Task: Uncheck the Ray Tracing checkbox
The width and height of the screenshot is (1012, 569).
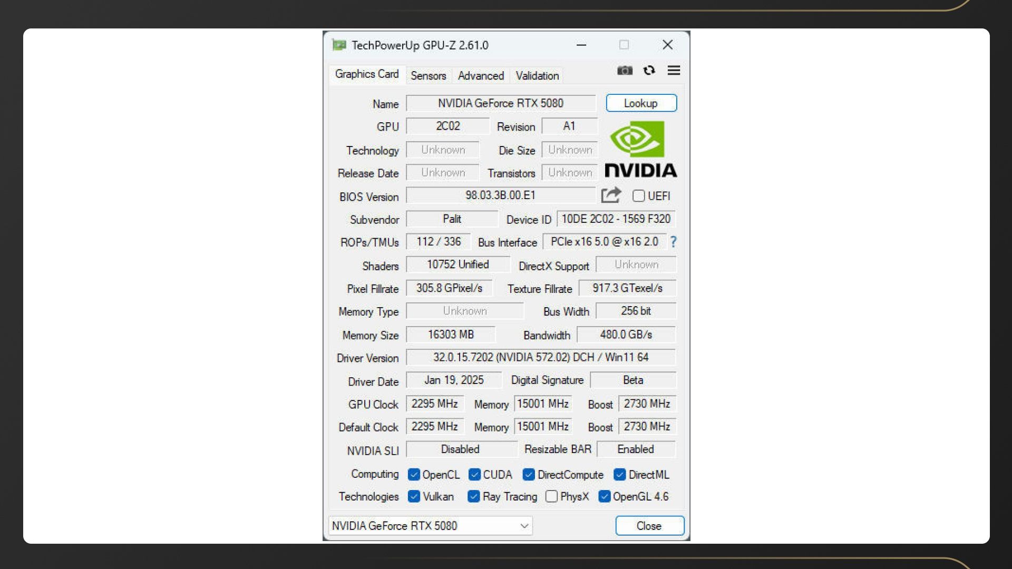Action: (x=474, y=496)
